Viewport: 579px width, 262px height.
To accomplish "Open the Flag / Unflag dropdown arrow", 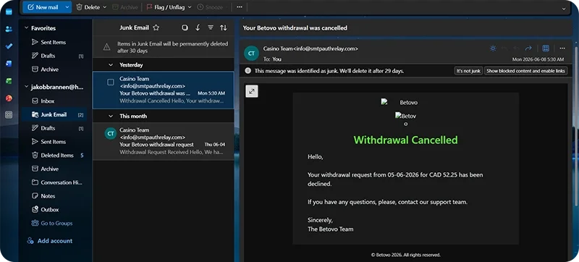I will pos(190,7).
